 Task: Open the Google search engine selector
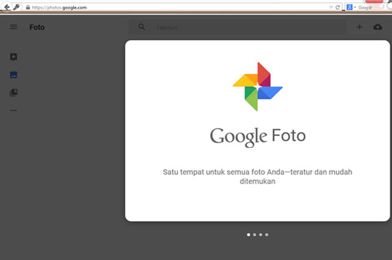(x=351, y=7)
